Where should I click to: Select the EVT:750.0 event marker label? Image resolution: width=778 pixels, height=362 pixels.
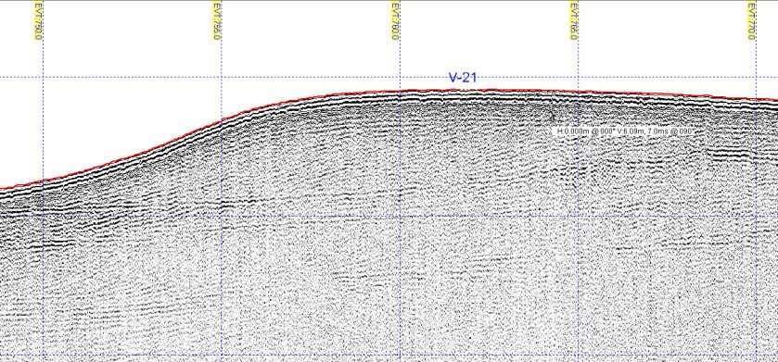(x=38, y=20)
